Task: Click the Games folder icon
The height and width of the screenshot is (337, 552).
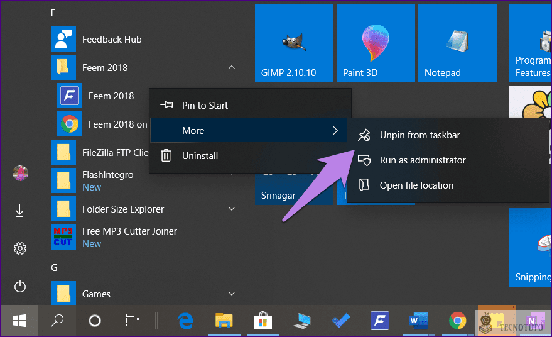Action: tap(63, 293)
